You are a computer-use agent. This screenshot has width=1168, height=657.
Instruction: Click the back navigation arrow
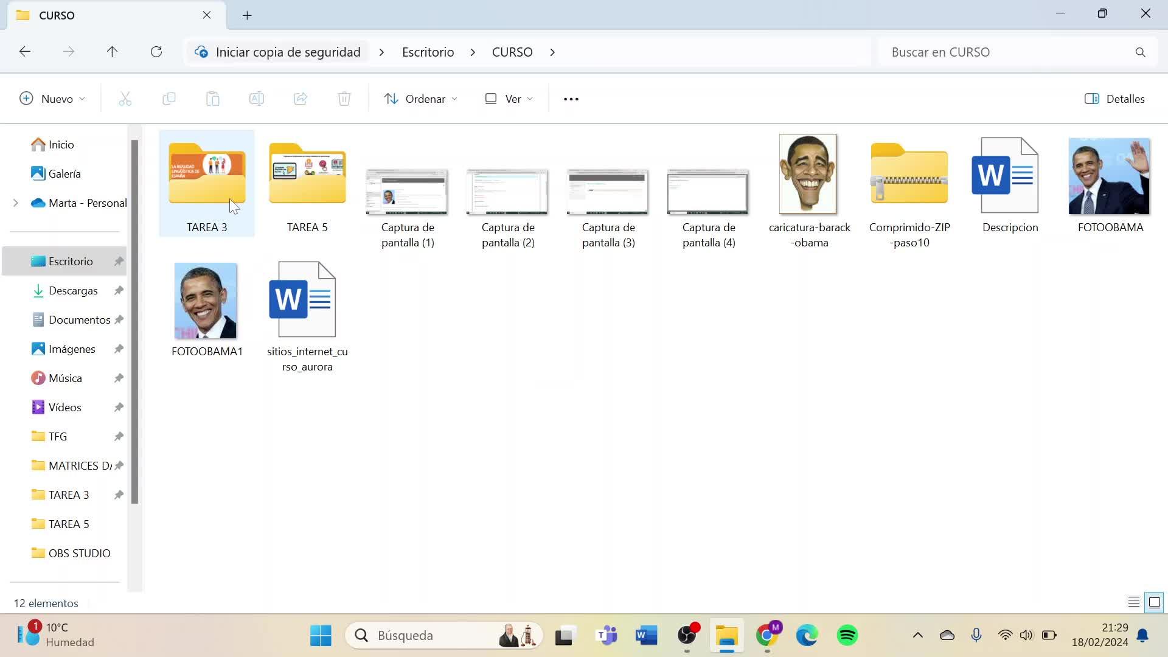[x=25, y=52]
